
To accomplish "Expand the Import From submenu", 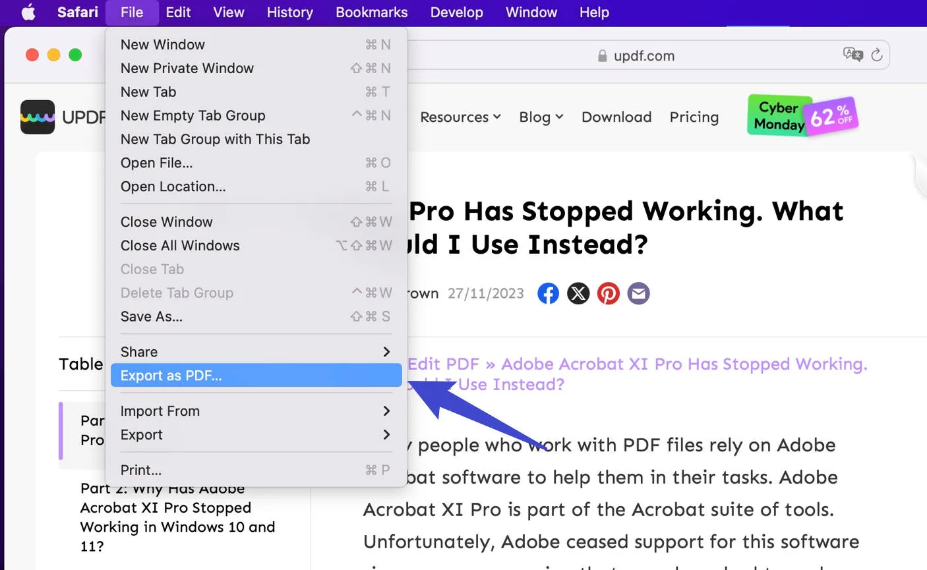I will click(x=160, y=411).
